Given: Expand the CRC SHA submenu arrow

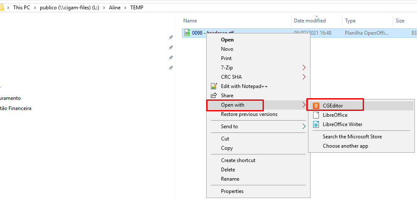Looking at the screenshot, I should [x=304, y=77].
